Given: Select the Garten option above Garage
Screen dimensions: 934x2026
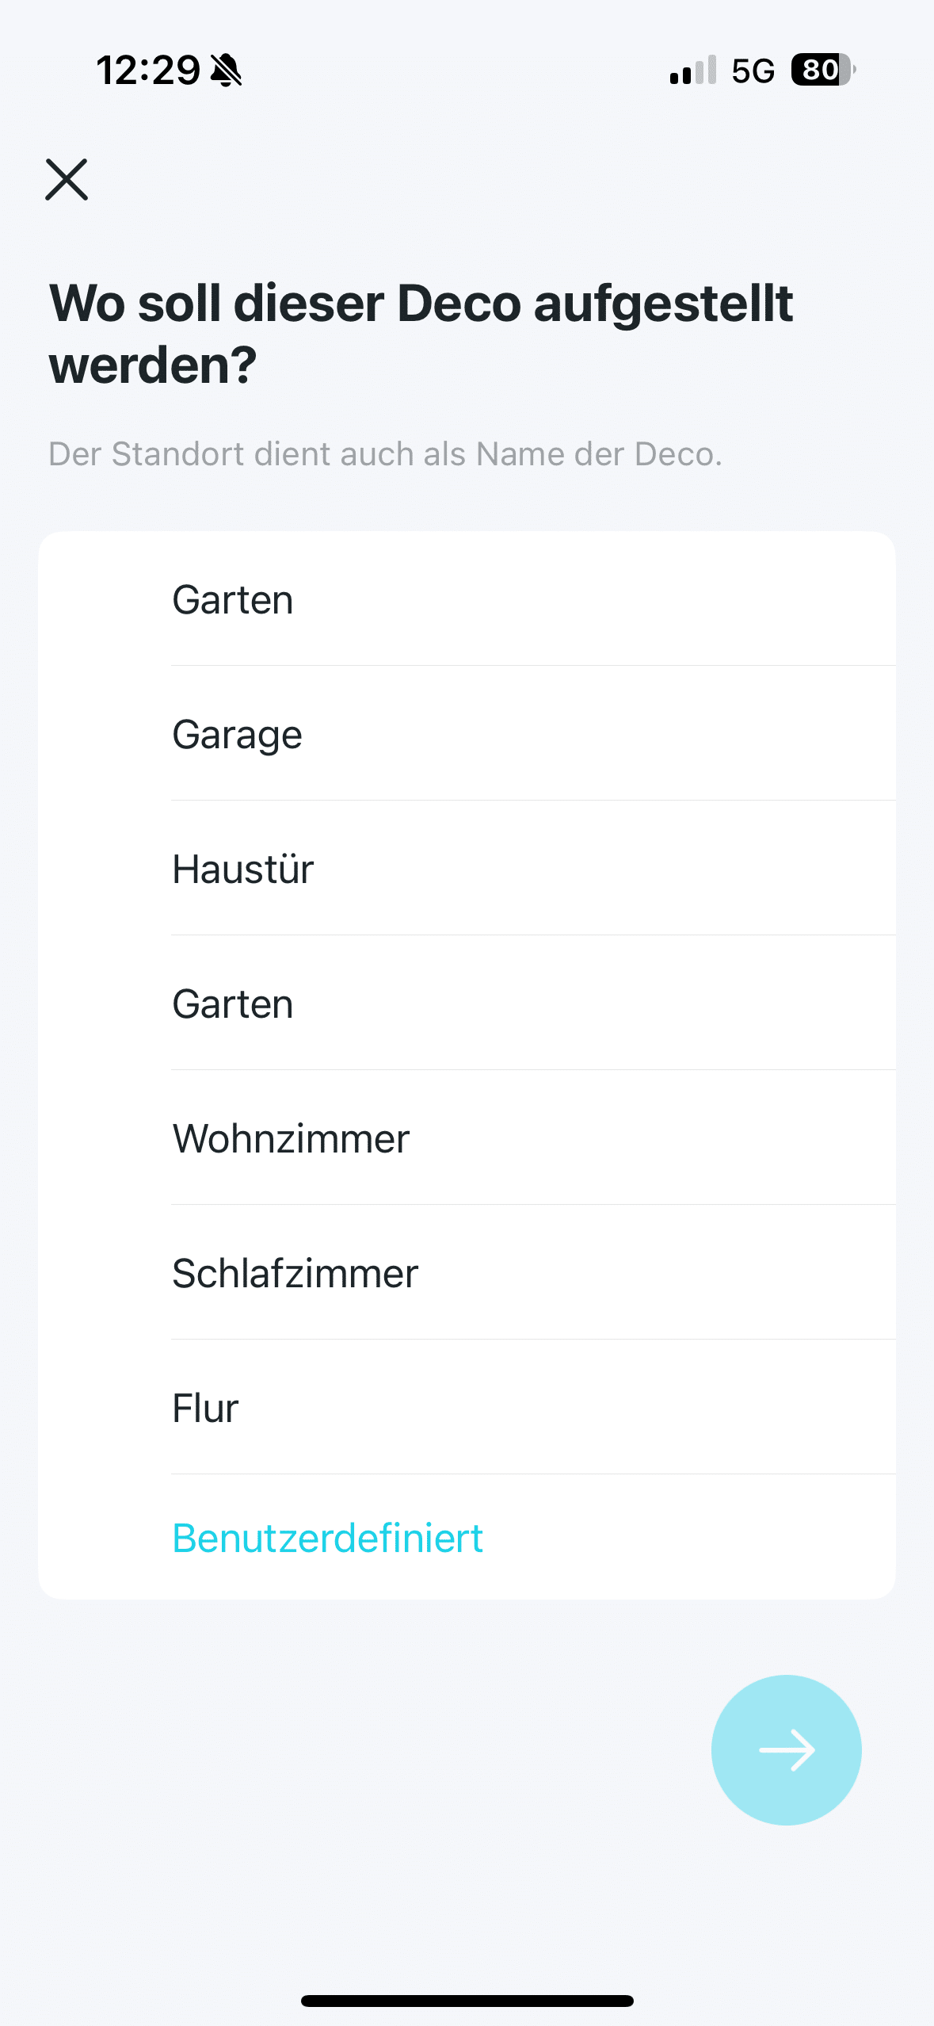Looking at the screenshot, I should point(233,600).
